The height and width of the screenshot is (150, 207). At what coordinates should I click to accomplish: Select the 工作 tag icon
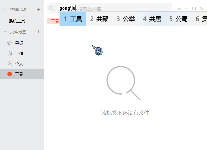pos(9,54)
